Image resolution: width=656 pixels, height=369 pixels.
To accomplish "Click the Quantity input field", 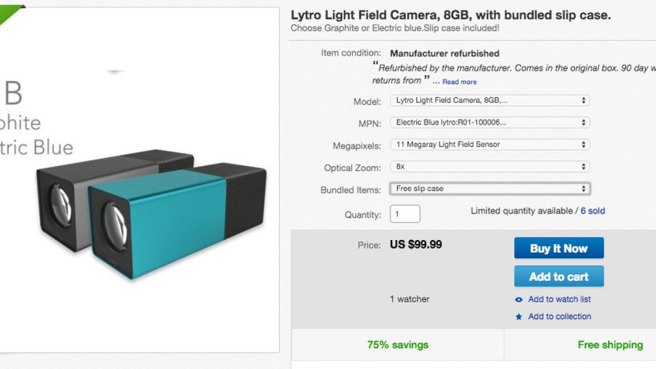I will 405,214.
